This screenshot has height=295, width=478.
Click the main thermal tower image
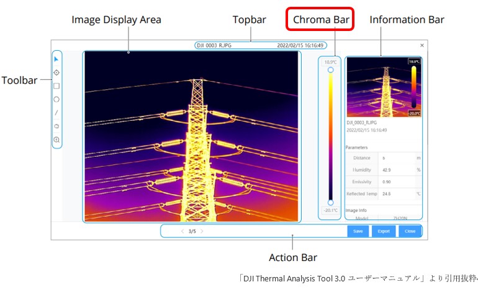191,136
